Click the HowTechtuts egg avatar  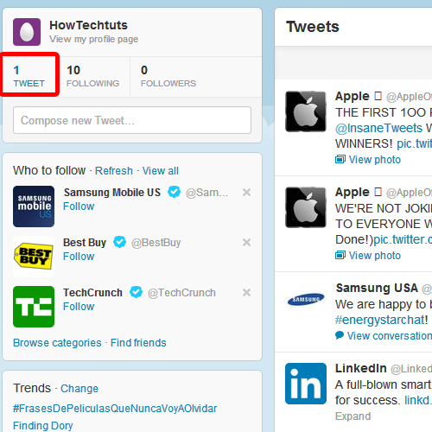click(x=27, y=32)
